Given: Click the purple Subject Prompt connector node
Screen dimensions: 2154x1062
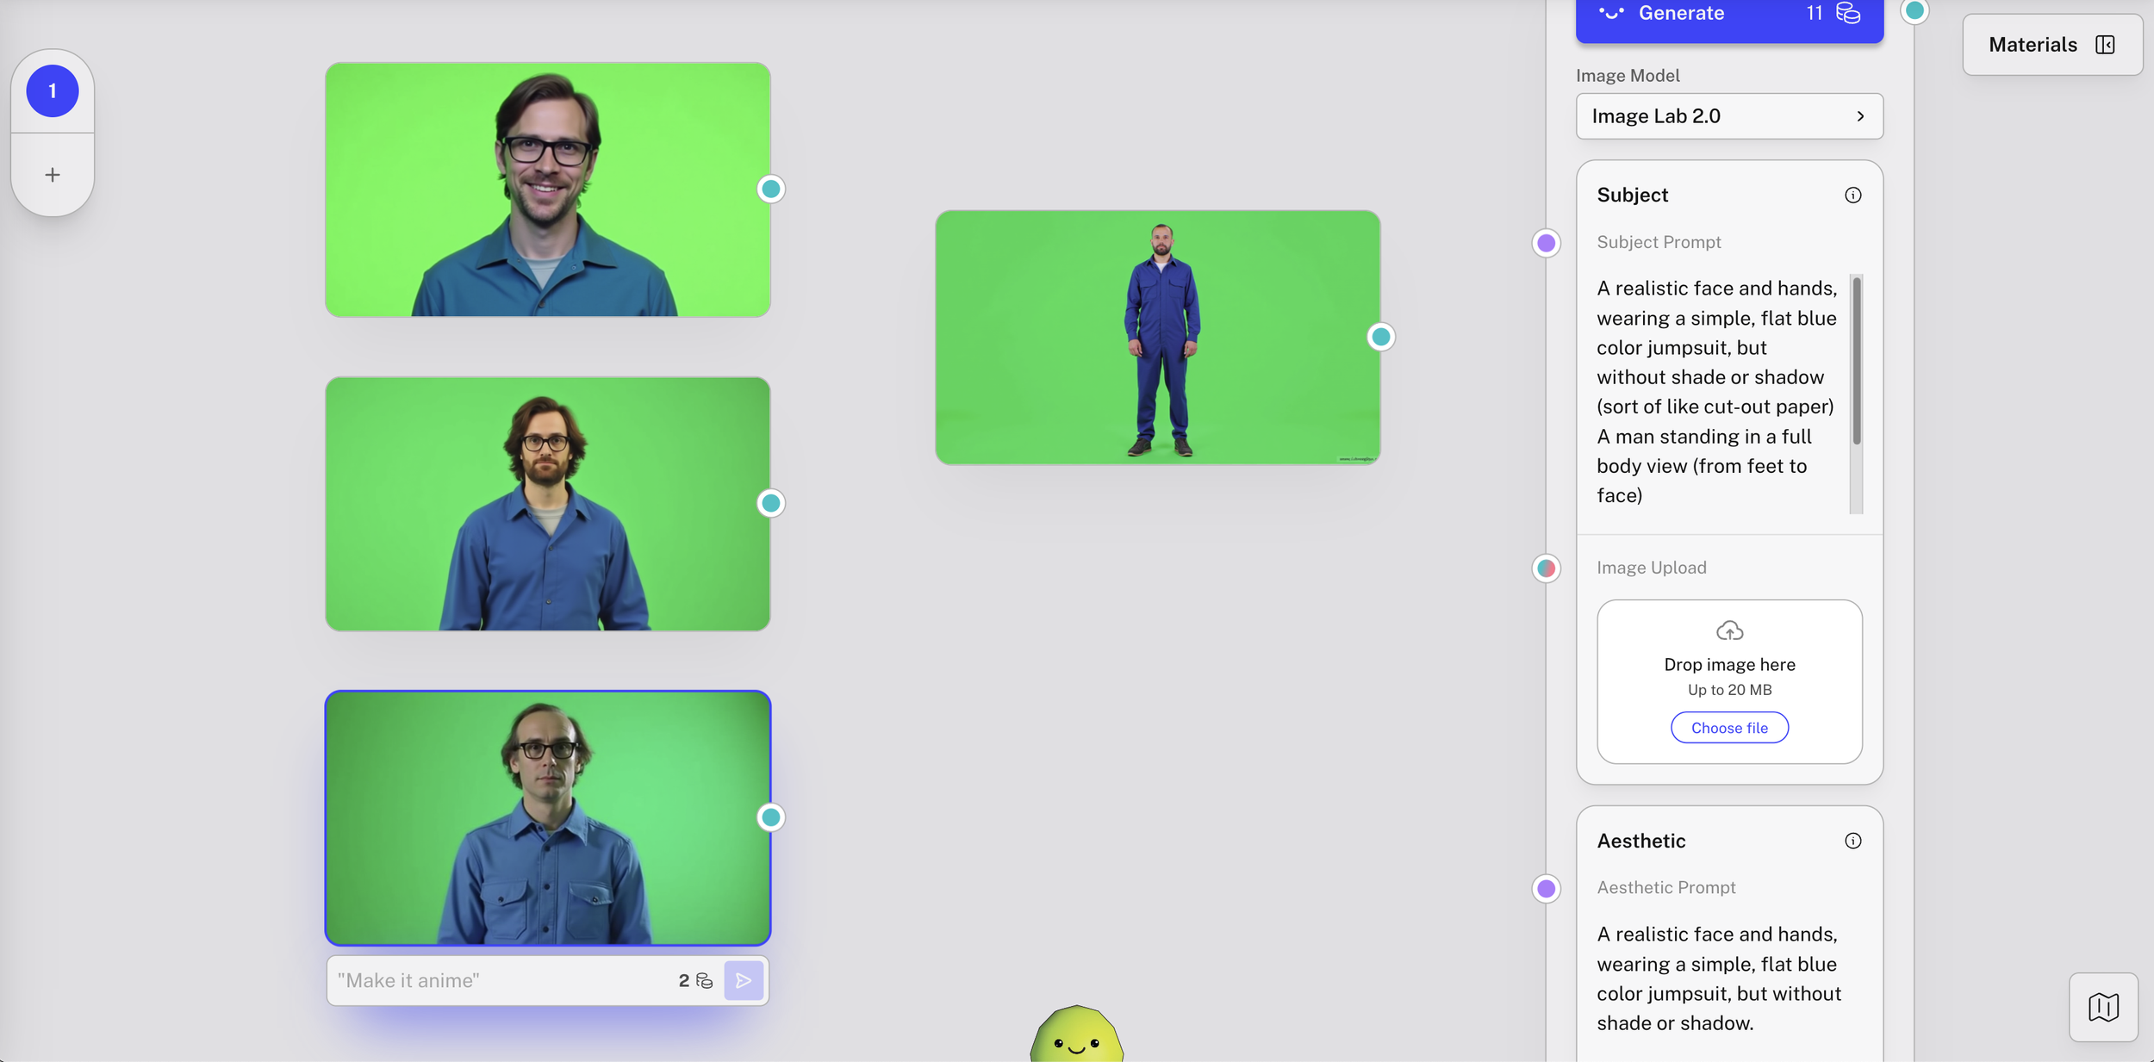Looking at the screenshot, I should pyautogui.click(x=1546, y=243).
